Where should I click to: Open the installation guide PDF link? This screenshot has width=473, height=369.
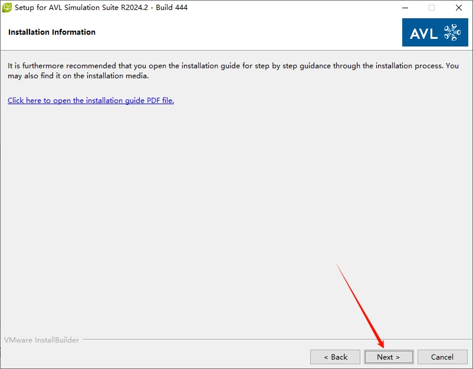[x=91, y=101]
